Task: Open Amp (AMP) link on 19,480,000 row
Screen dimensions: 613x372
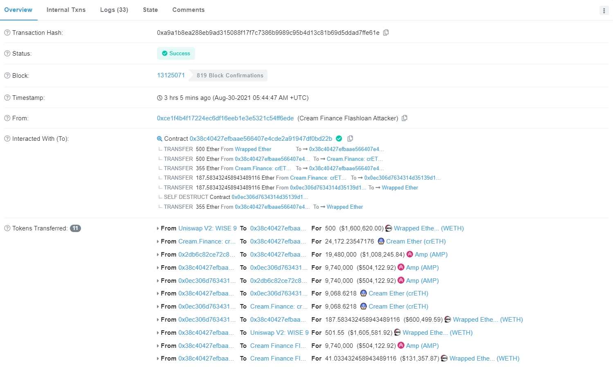Action: point(431,254)
